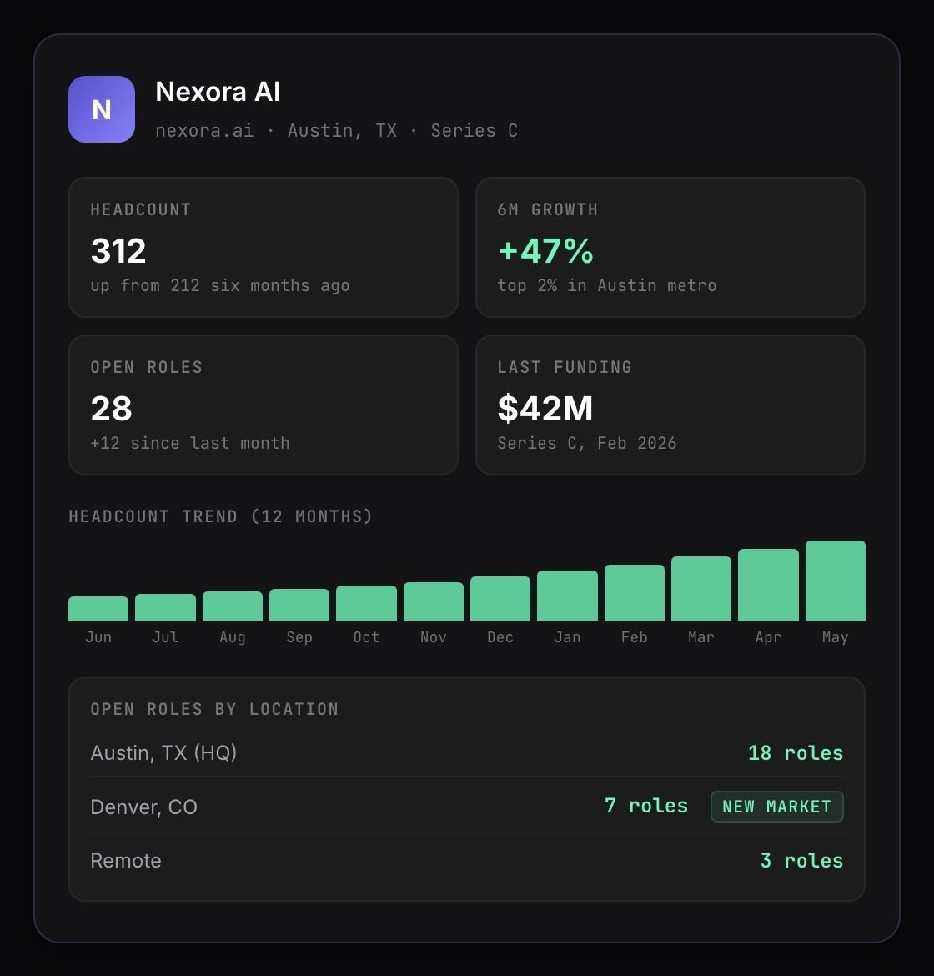Click '+12 since last month' text
934x976 pixels.
(x=190, y=443)
